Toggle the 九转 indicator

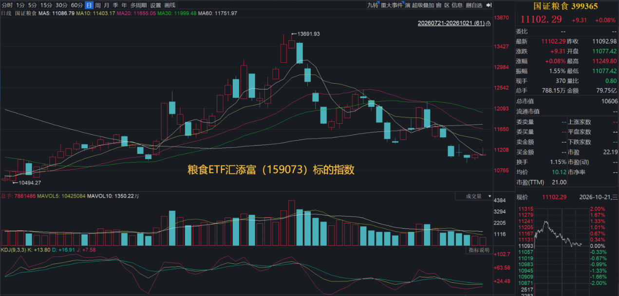click(373, 5)
